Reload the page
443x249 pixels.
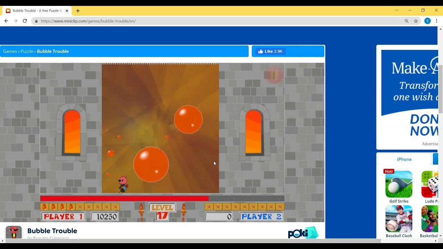click(25, 21)
